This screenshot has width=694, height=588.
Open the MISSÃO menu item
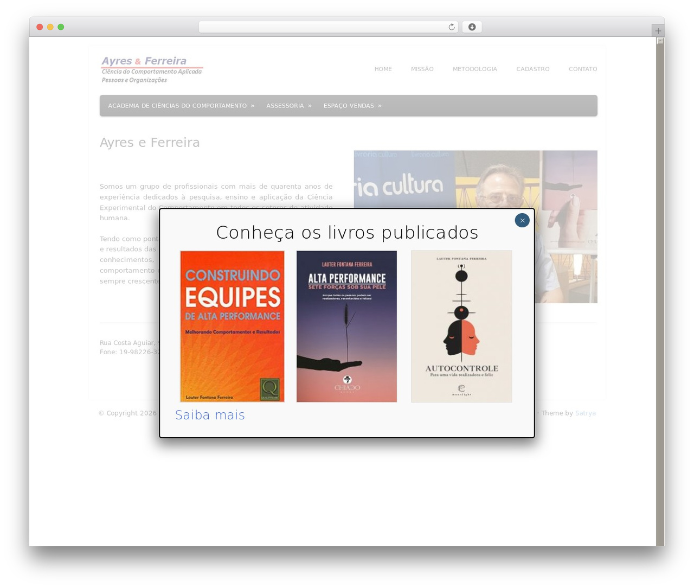[422, 69]
